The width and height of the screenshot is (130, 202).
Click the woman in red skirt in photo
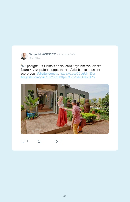click(62, 111)
